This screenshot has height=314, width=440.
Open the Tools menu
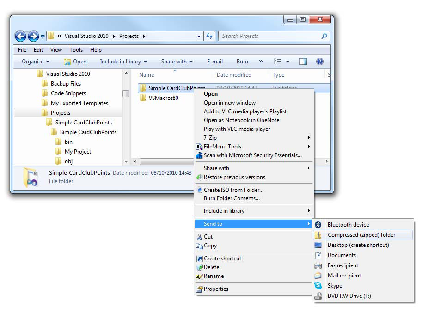(76, 50)
